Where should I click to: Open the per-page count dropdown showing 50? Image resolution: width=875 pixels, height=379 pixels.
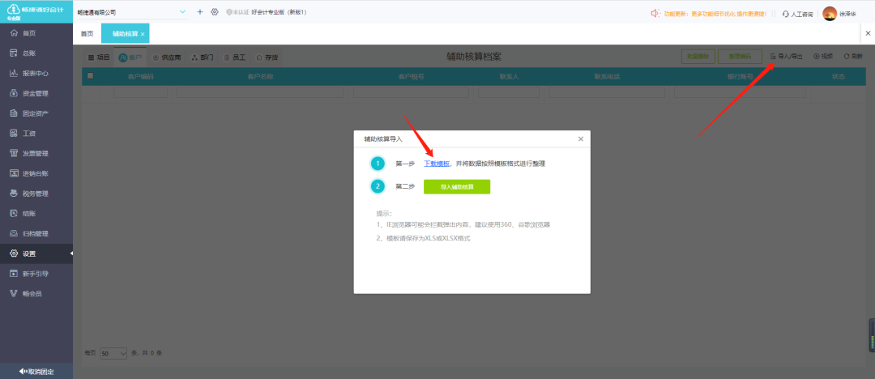[x=114, y=353]
